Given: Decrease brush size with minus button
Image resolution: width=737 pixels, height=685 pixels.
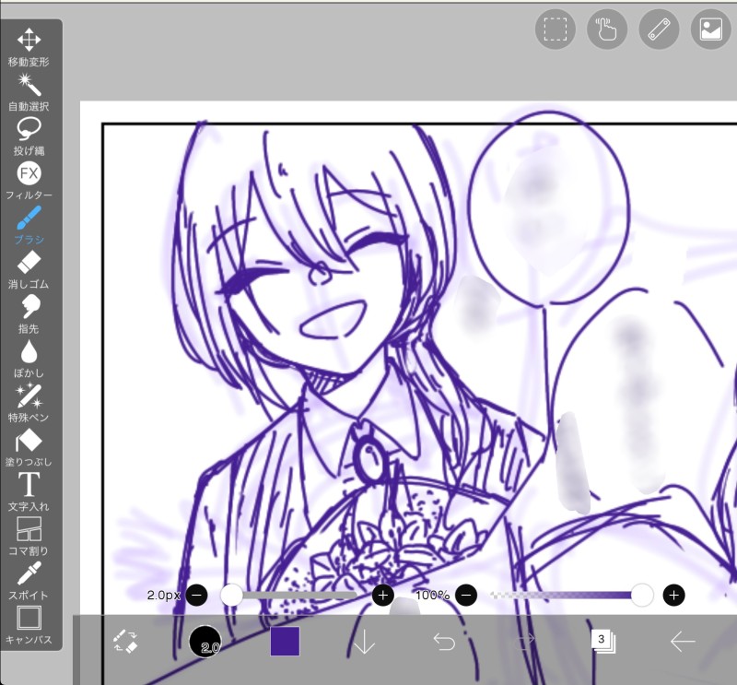Looking at the screenshot, I should click(x=197, y=596).
